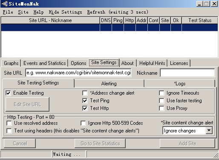Enable the Use Proxy checkbox

[161, 108]
